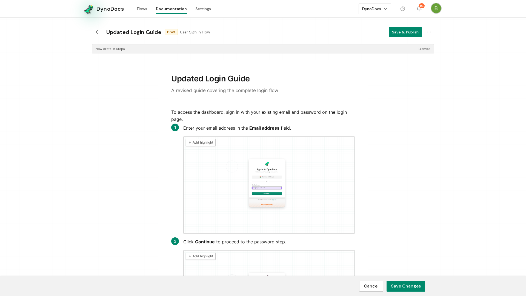The height and width of the screenshot is (296, 526).
Task: Click Save Changes
Action: point(406,286)
